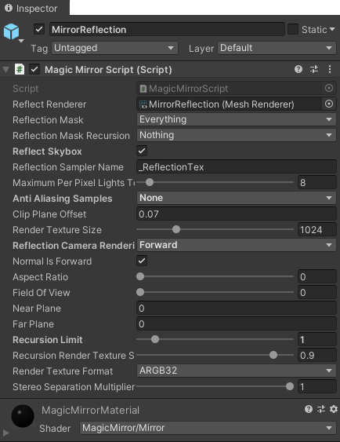Uncheck Normal Is Forward
The width and height of the screenshot is (340, 442).
click(142, 261)
